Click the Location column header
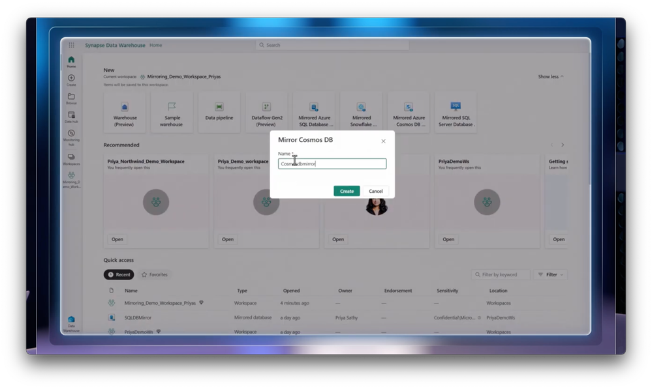 tap(498, 291)
